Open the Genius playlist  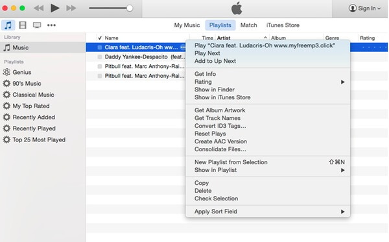click(22, 72)
